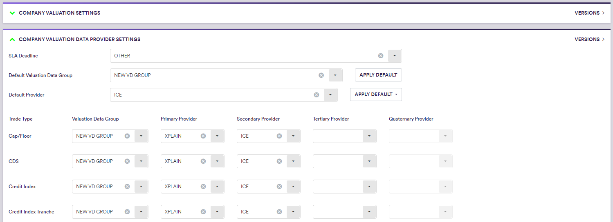Expand the Company Valuation Settings section

tap(12, 13)
